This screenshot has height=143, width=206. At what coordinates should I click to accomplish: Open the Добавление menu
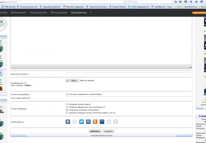pos(19,12)
